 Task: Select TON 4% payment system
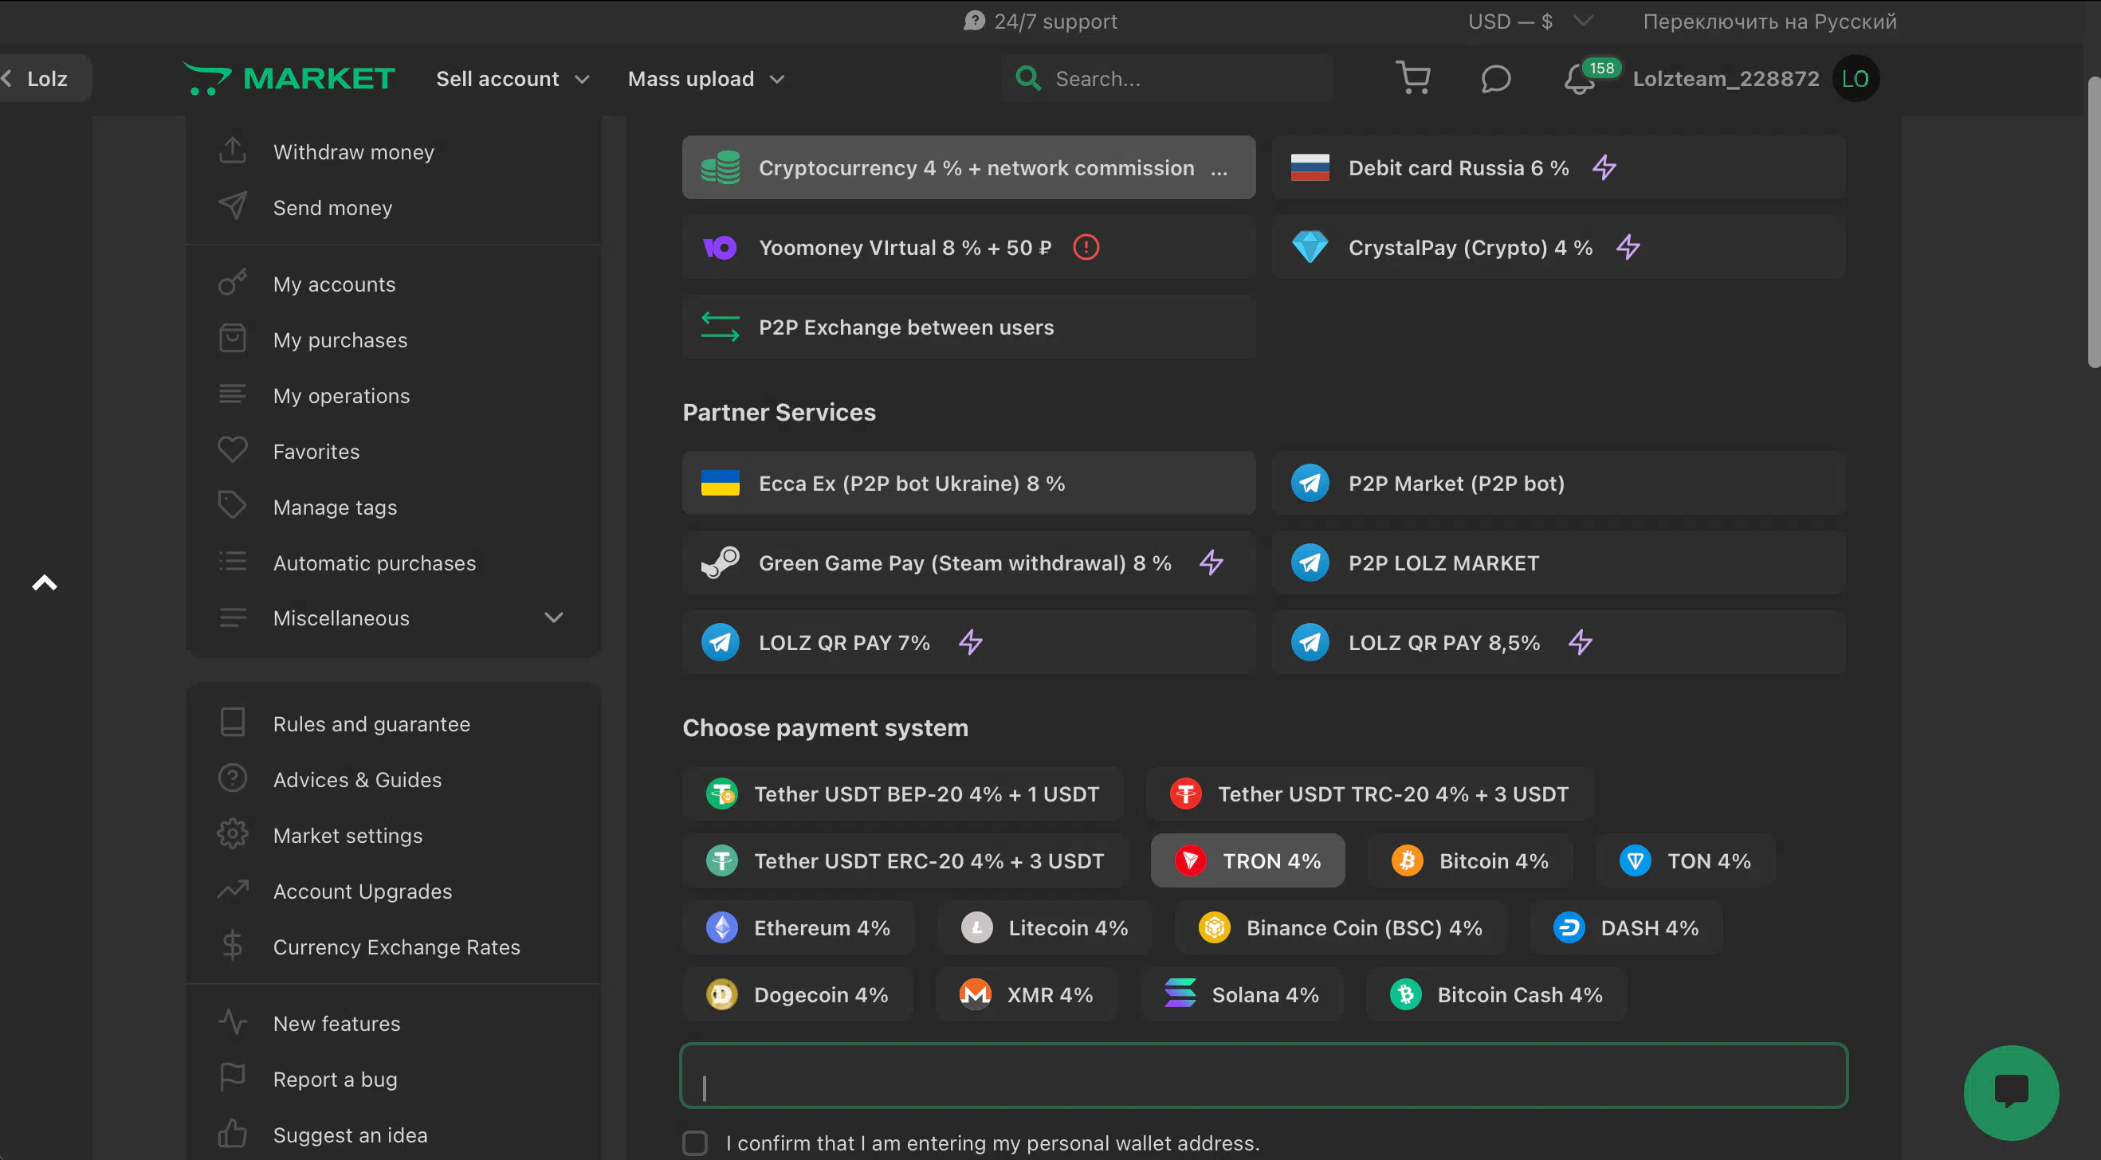click(x=1684, y=860)
